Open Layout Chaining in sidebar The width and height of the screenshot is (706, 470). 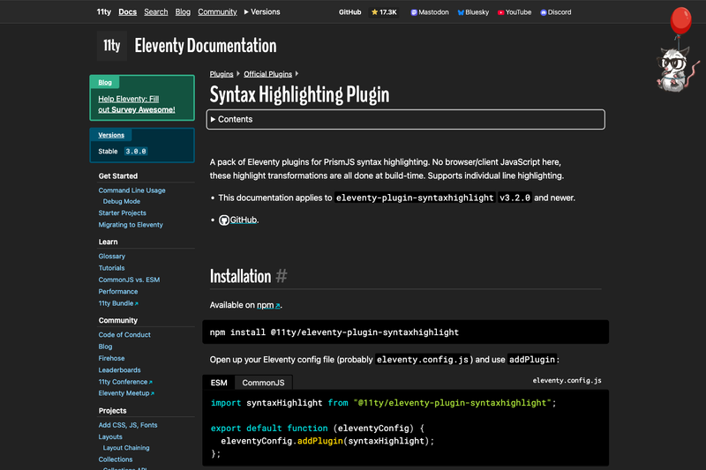(x=126, y=448)
